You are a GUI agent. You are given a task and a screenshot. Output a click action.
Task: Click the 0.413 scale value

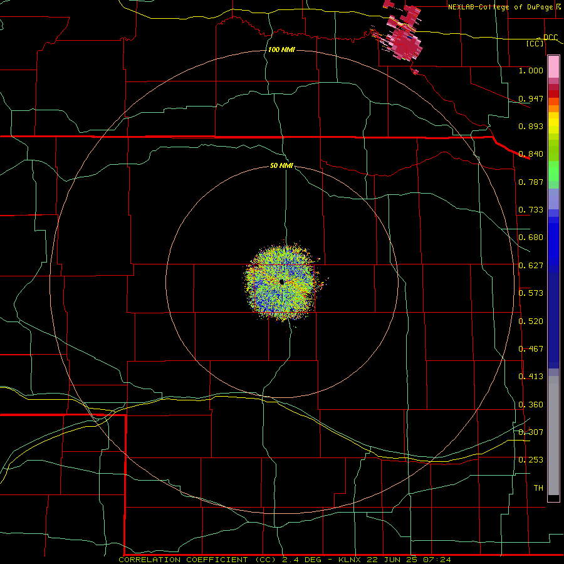[x=531, y=377]
